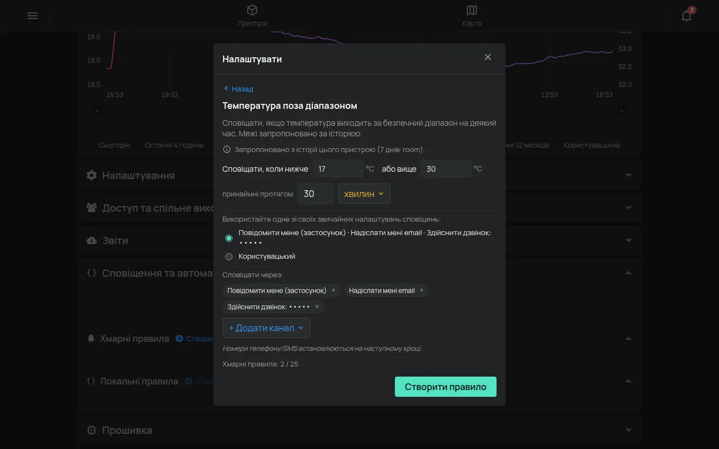The width and height of the screenshot is (719, 449).
Task: Click the Створити правило button
Action: coord(445,387)
